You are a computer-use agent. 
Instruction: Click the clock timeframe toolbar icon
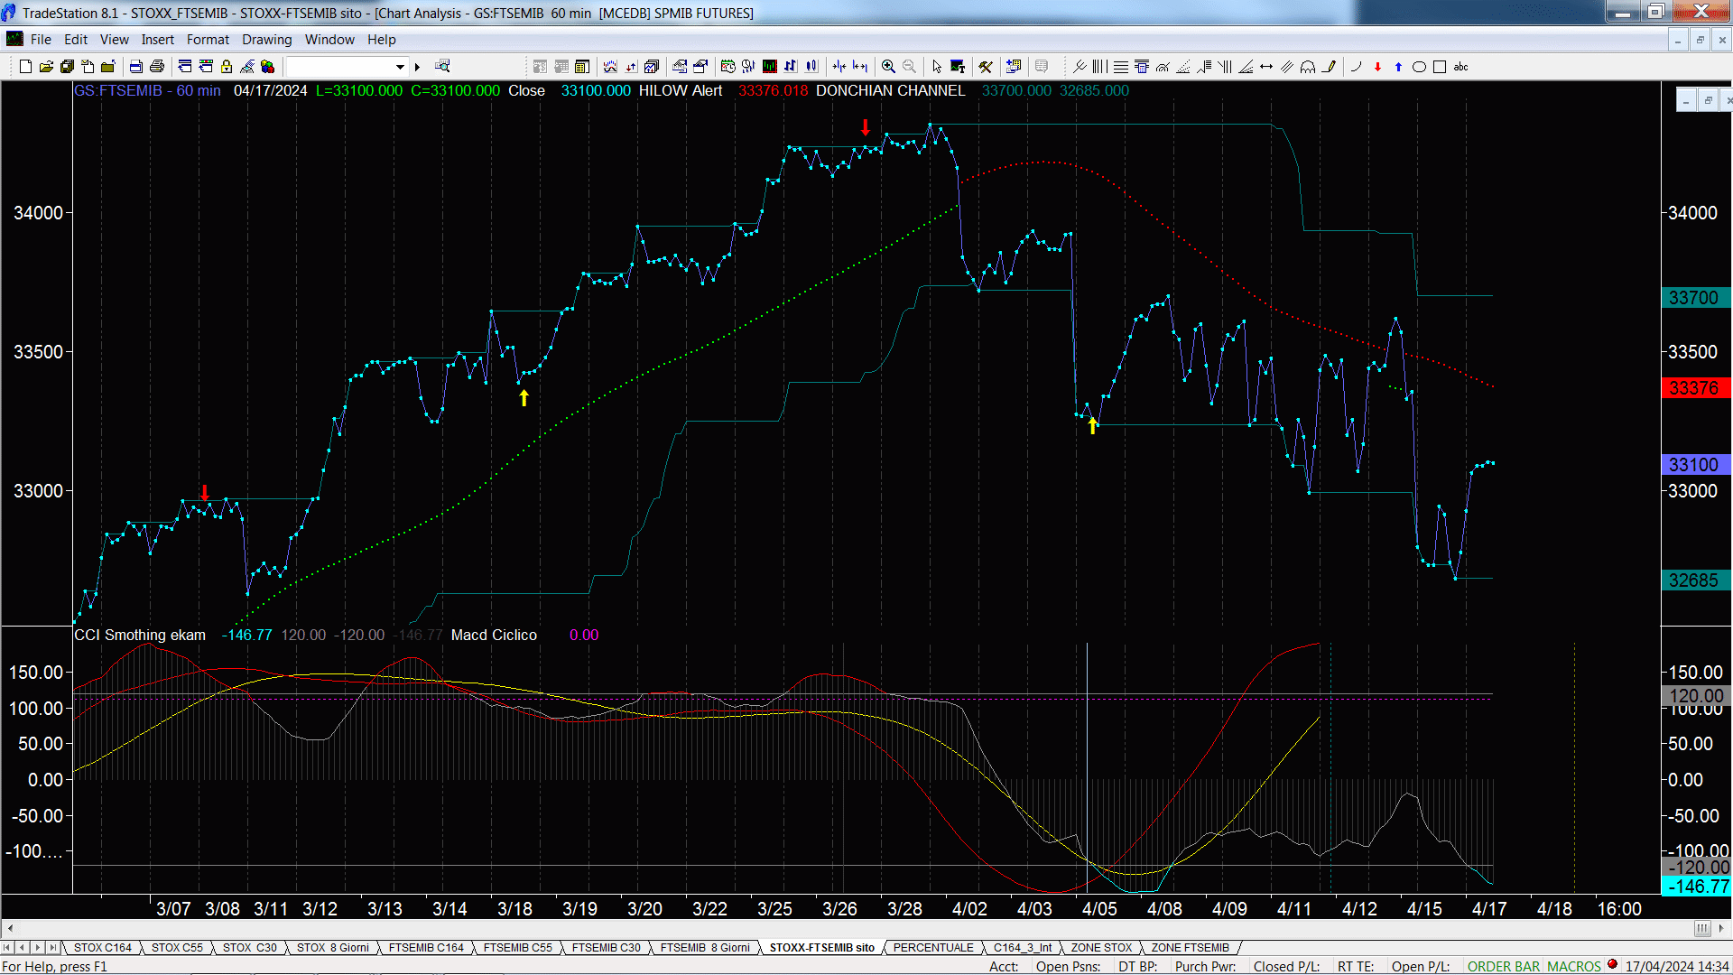[x=748, y=67]
